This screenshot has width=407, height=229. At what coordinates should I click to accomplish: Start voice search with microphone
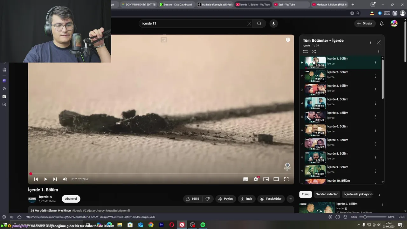(273, 24)
